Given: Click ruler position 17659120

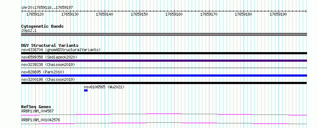Looking at the screenshot, I should tap(35, 15).
